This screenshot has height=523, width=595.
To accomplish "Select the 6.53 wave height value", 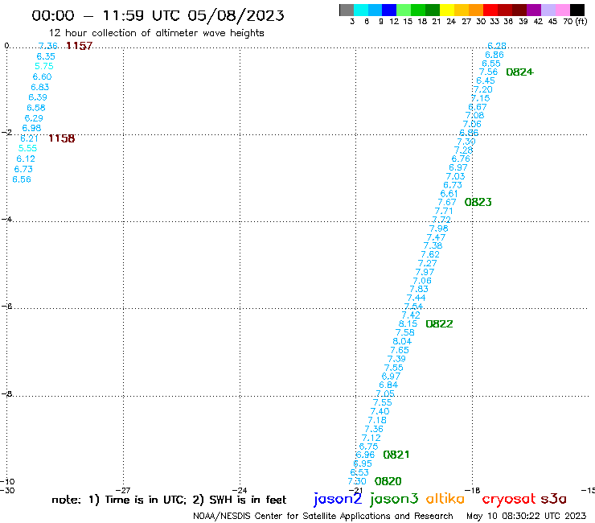I will [359, 472].
